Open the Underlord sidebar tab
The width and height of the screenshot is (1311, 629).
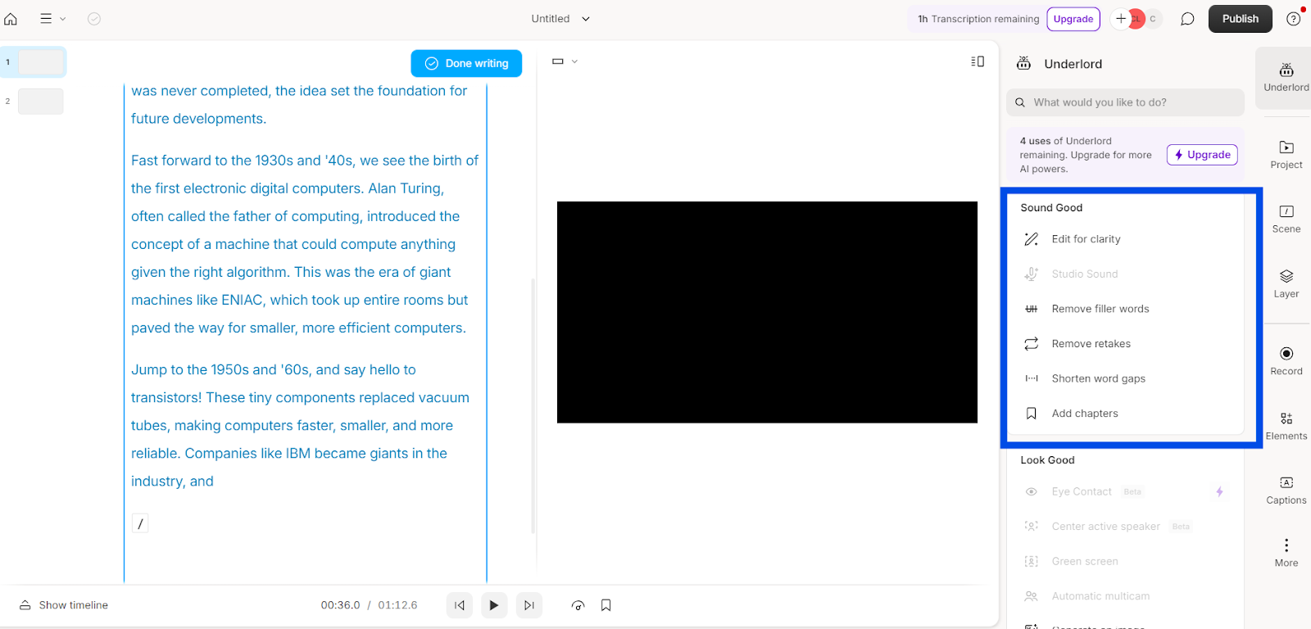1286,77
